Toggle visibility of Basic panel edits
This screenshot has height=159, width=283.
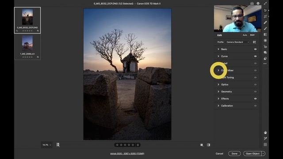(256, 49)
